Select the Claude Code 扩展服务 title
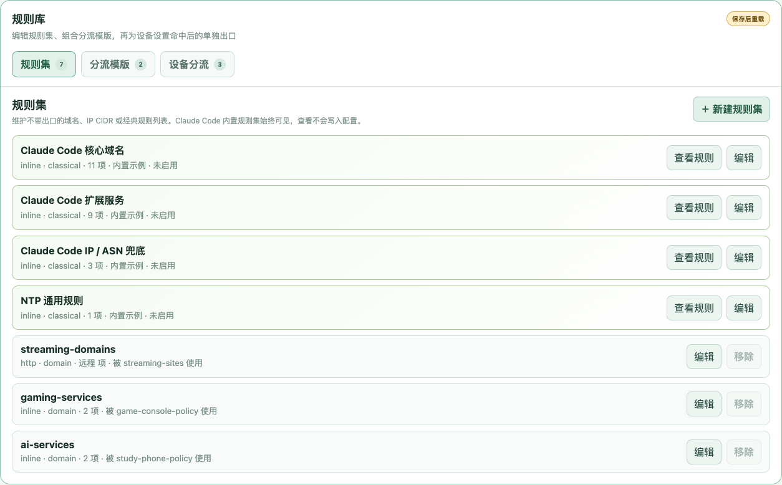 [x=72, y=200]
